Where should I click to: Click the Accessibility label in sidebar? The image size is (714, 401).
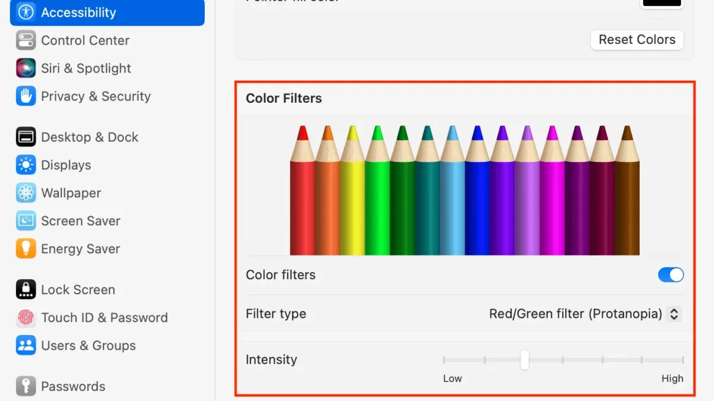tap(79, 12)
